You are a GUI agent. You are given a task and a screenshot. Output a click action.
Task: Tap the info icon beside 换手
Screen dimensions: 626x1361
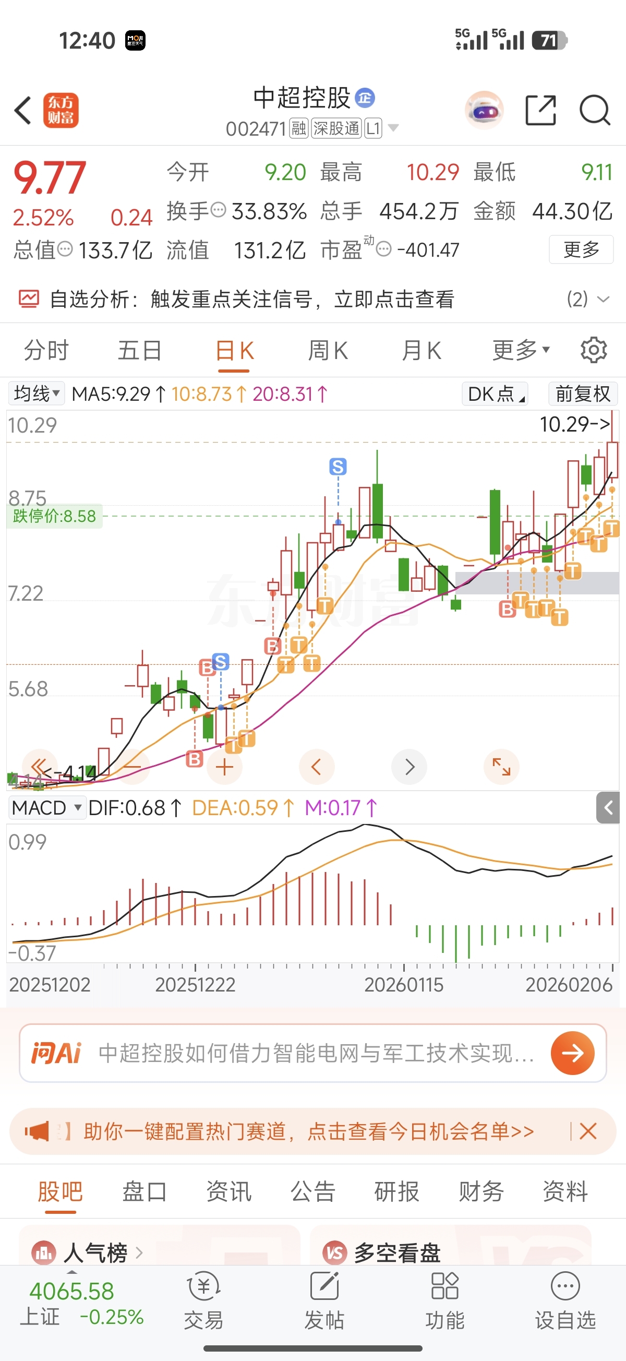pyautogui.click(x=218, y=210)
